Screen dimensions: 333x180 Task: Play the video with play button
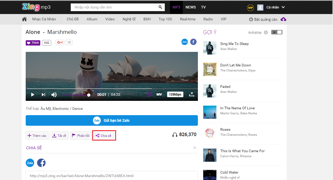[x=33, y=94]
